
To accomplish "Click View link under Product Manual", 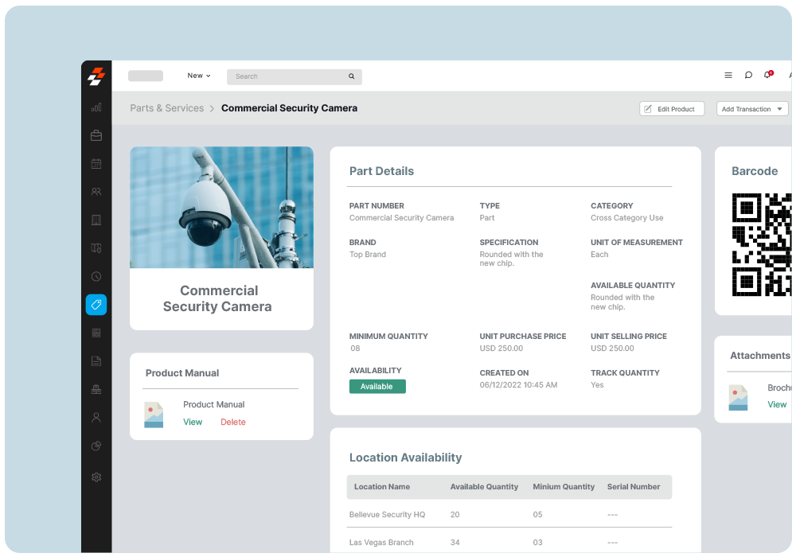I will [x=193, y=423].
